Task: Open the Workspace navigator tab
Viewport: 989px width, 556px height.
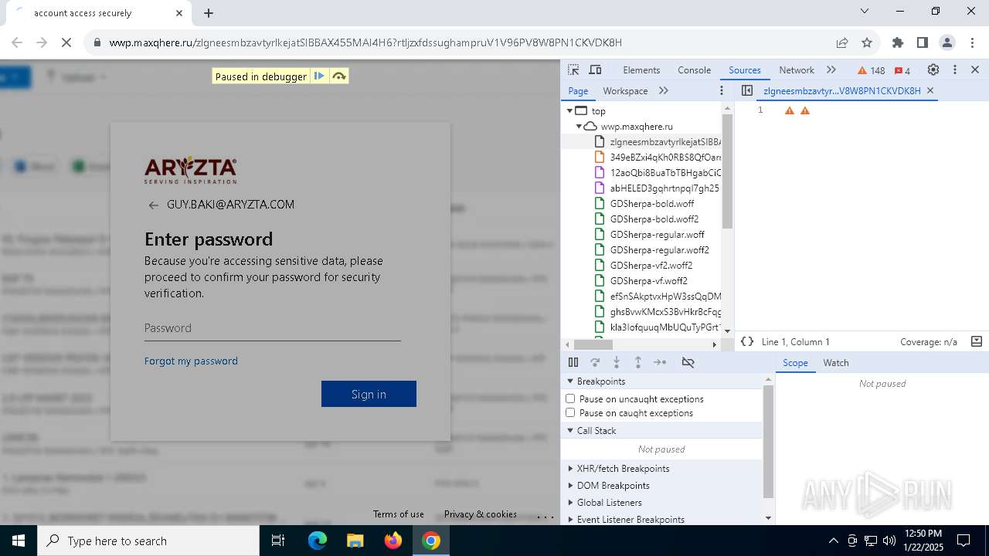Action: point(625,90)
